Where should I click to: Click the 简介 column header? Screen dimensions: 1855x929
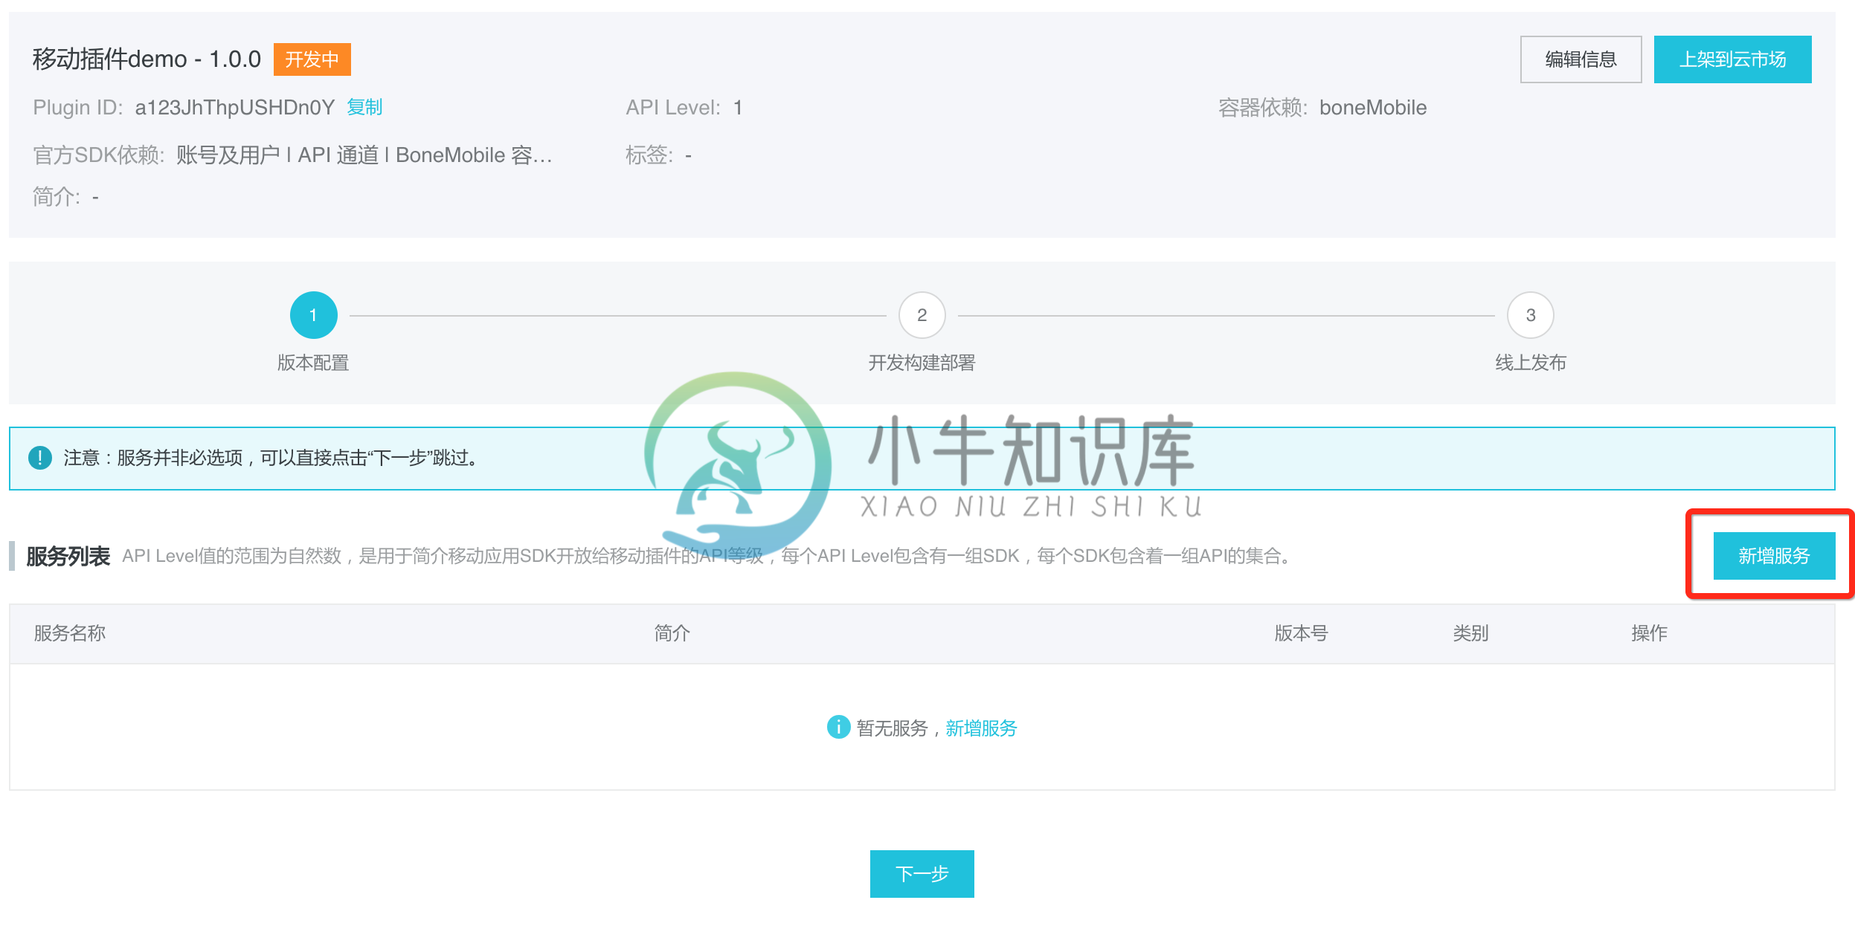pos(672,633)
